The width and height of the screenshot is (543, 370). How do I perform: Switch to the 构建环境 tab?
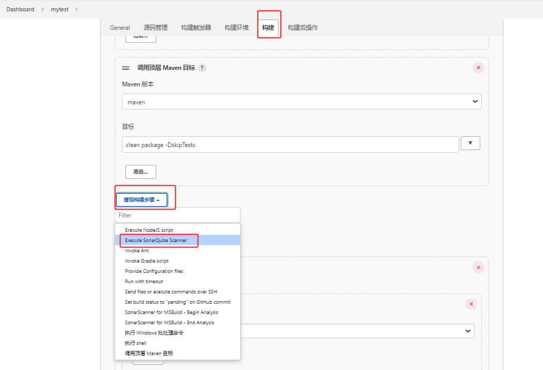pyautogui.click(x=237, y=27)
